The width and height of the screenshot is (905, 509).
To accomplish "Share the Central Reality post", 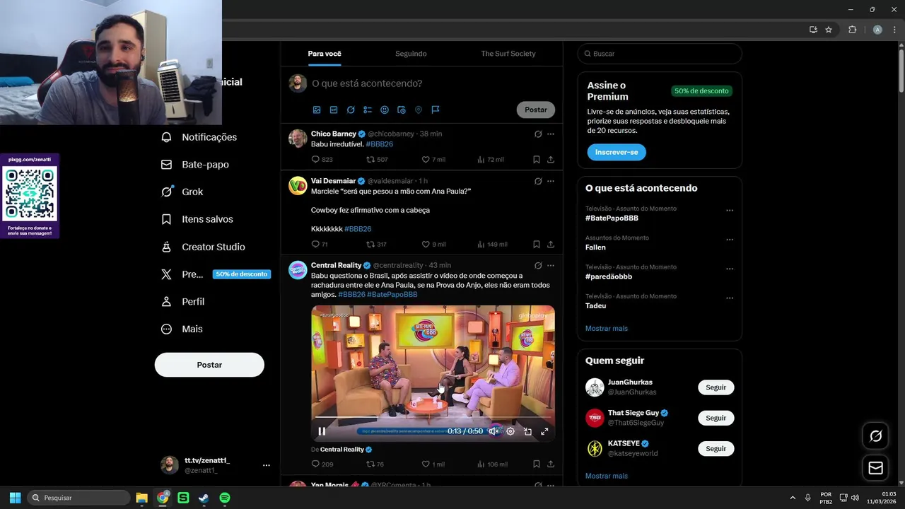I will pos(551,464).
